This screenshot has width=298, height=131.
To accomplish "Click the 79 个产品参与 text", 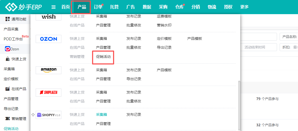I will [x=267, y=99].
